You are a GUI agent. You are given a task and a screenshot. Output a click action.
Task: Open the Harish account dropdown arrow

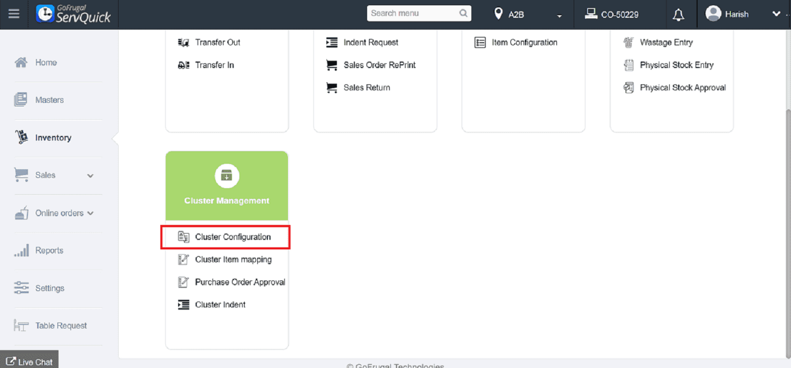coord(776,14)
